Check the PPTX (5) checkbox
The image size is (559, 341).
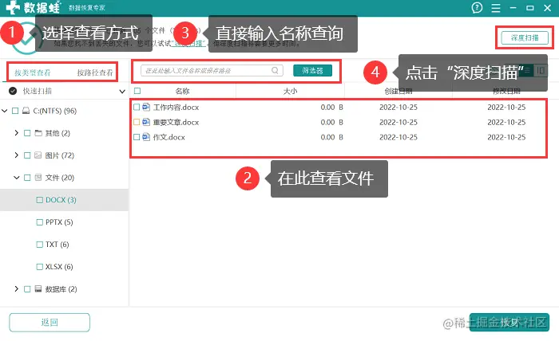point(40,222)
